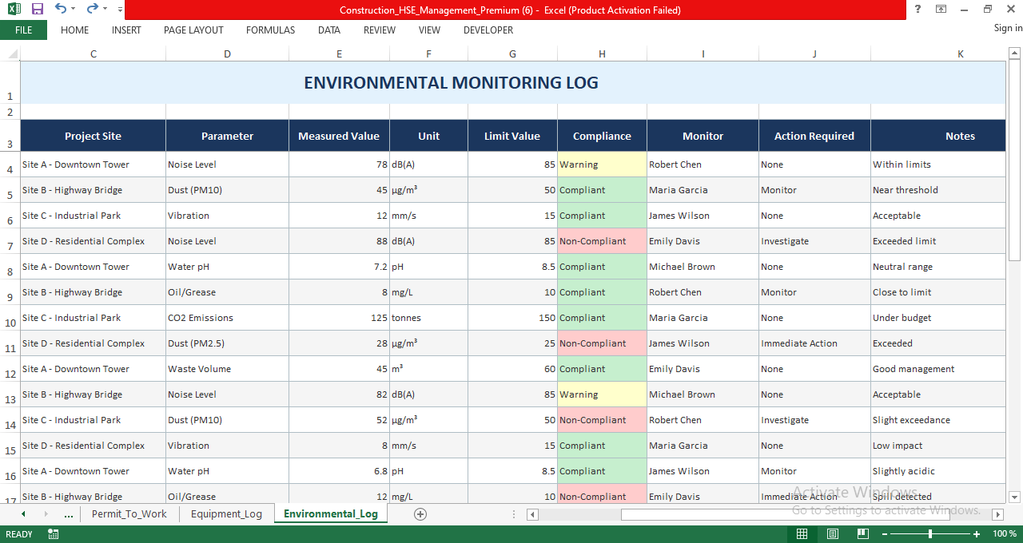
Task: Start macro recording from status bar
Action: [x=53, y=533]
